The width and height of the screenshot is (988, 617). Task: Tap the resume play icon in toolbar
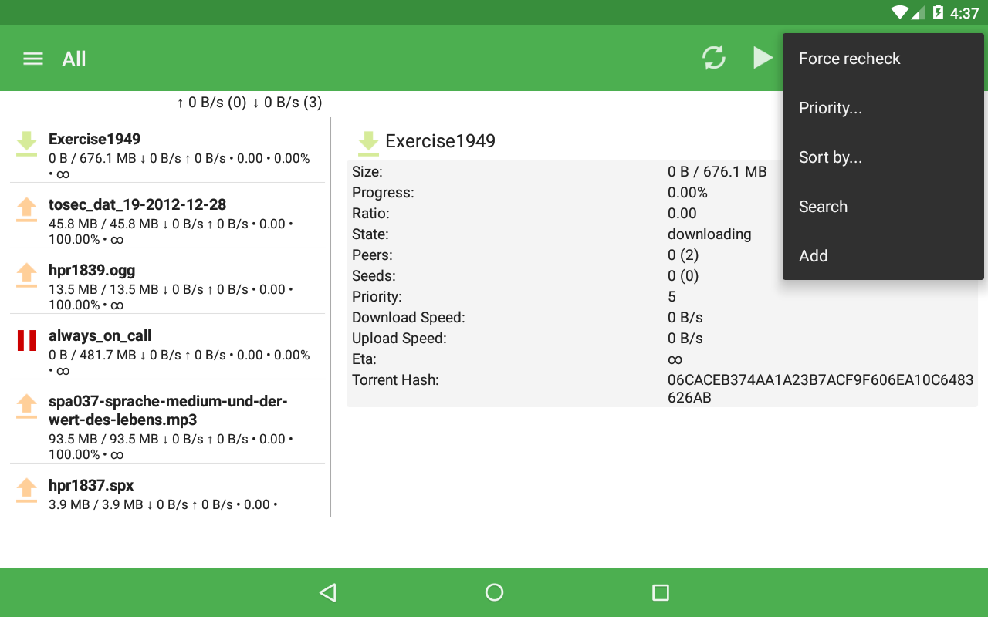[763, 58]
